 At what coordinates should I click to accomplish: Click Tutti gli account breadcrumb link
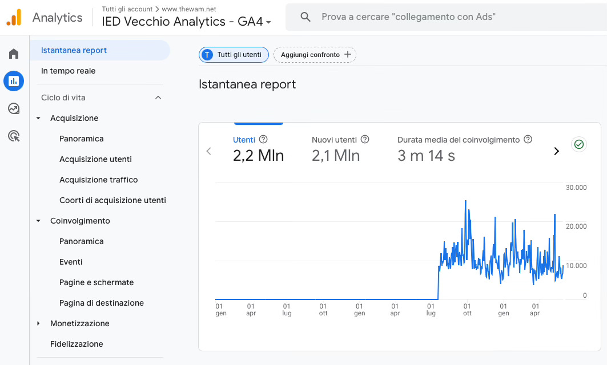tap(127, 9)
